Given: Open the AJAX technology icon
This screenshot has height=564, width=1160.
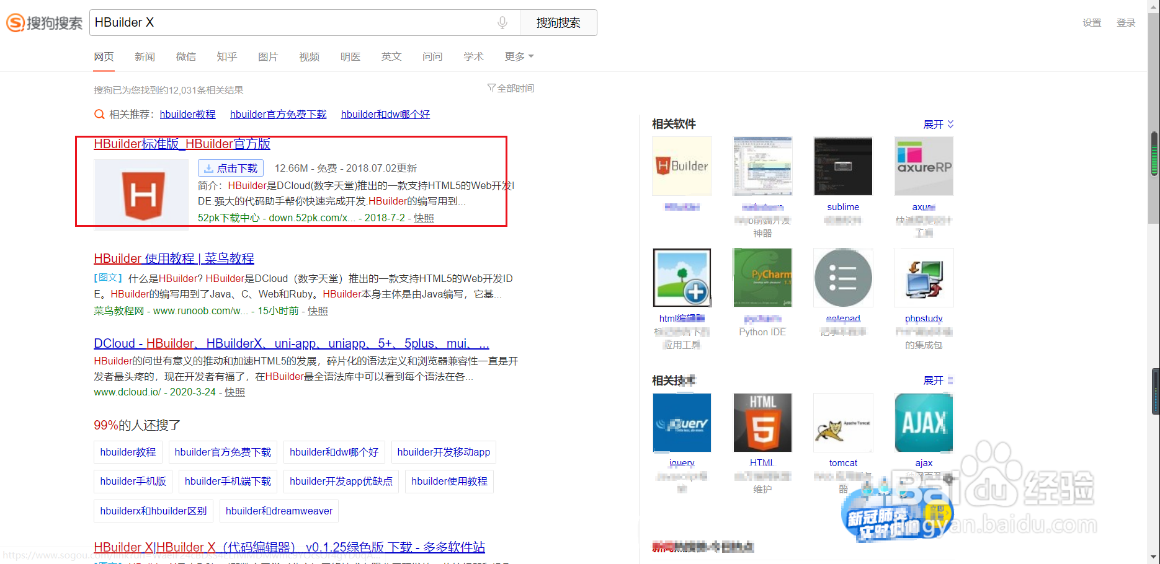Looking at the screenshot, I should click(x=924, y=423).
